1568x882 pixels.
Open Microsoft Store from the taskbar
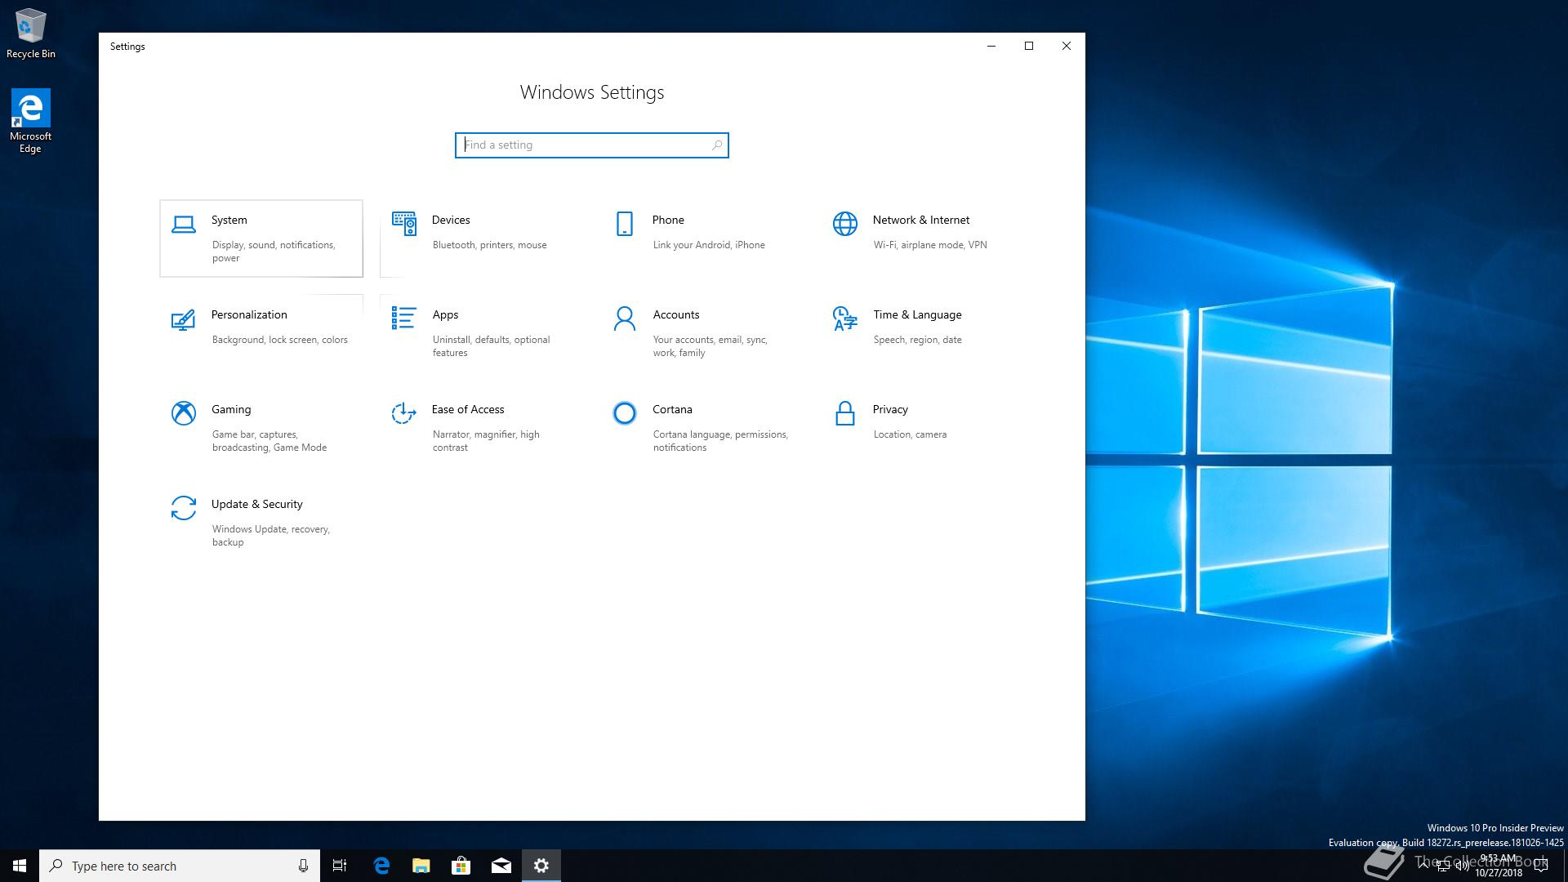pos(461,866)
